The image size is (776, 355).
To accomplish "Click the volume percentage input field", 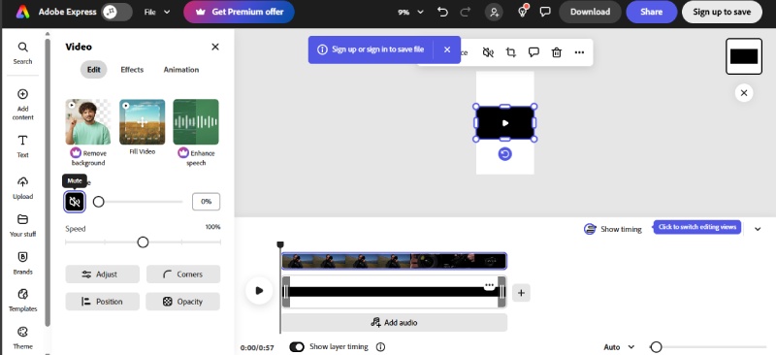I will click(206, 202).
